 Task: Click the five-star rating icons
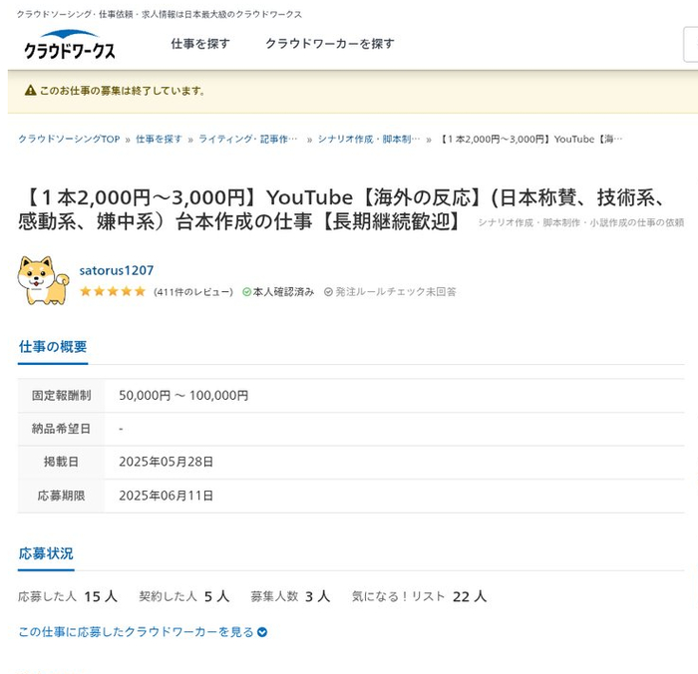[x=113, y=291]
